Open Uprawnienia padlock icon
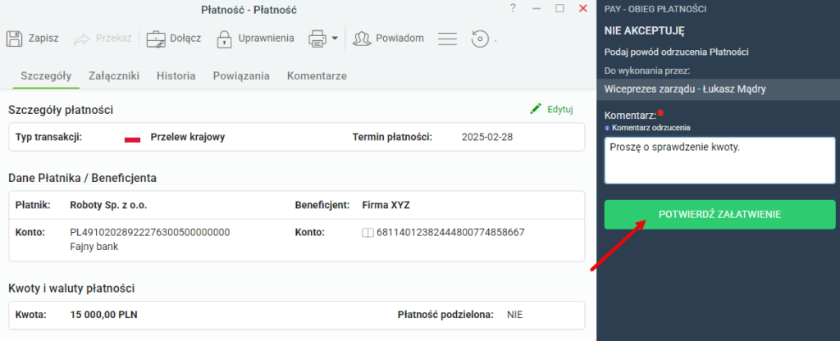The image size is (840, 341). click(x=224, y=39)
